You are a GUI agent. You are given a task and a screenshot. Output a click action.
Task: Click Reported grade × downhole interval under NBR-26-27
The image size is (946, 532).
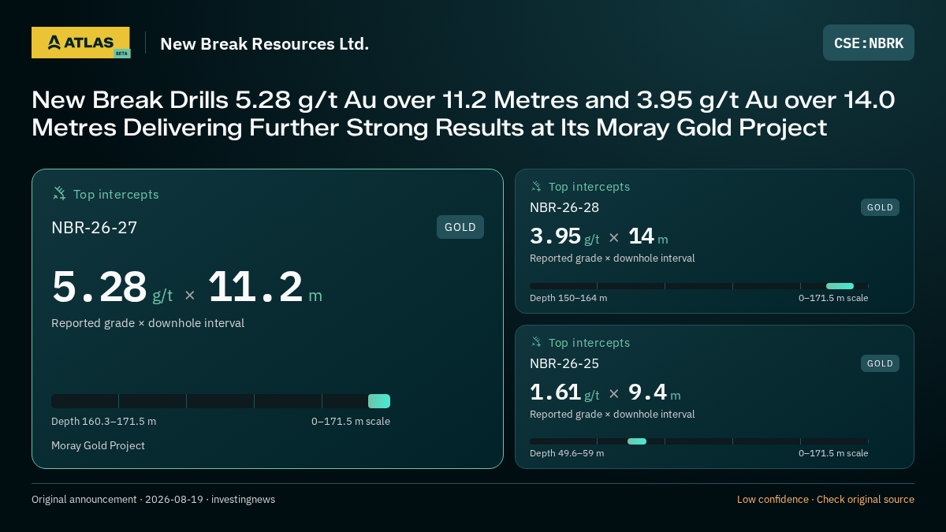148,323
